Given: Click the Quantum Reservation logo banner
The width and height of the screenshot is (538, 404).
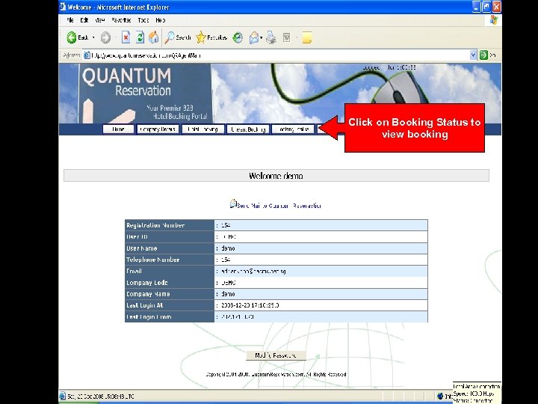Looking at the screenshot, I should [144, 94].
